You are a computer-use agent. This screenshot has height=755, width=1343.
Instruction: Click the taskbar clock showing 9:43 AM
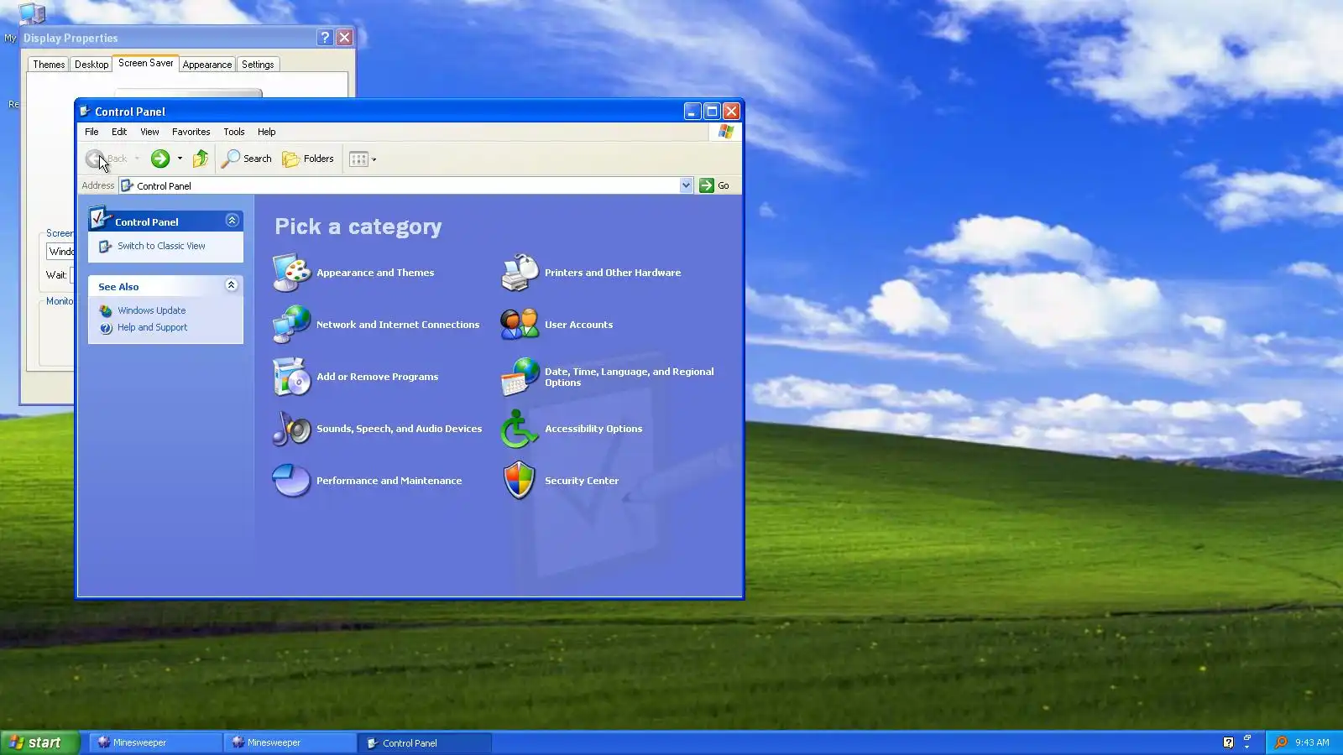point(1312,742)
